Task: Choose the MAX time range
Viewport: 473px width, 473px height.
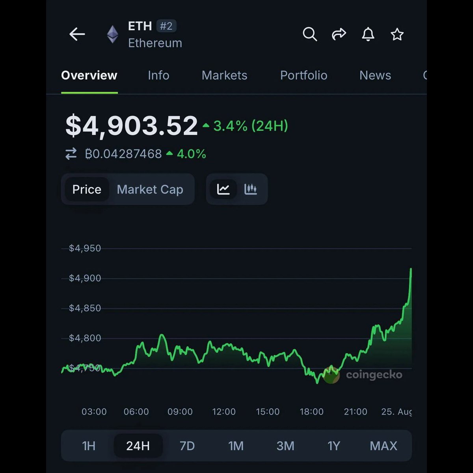Action: (384, 446)
